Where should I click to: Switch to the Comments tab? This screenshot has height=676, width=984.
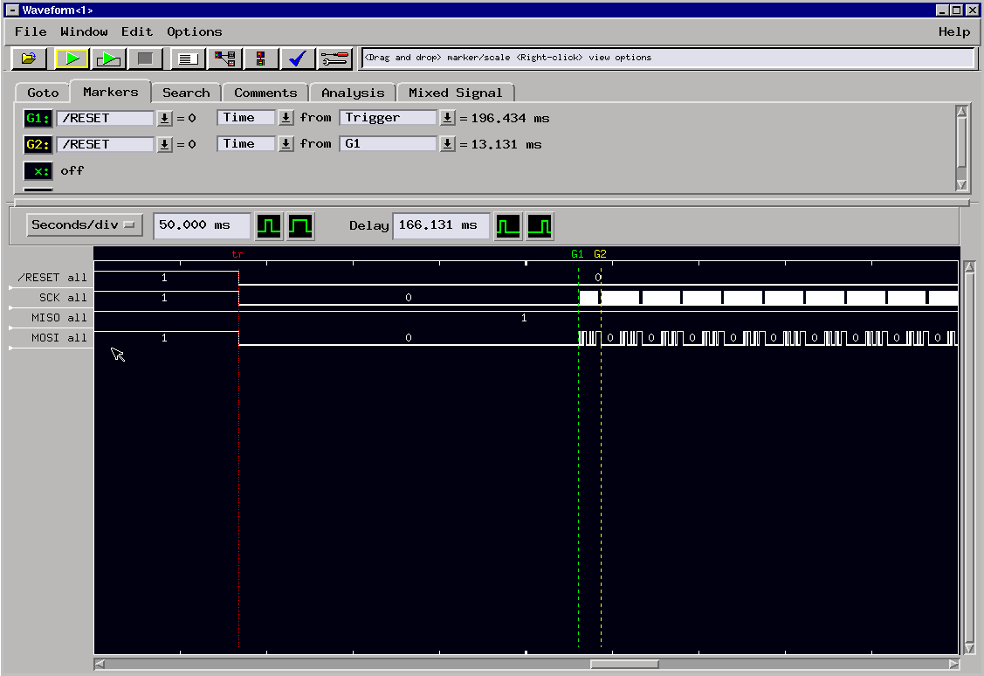click(x=265, y=93)
